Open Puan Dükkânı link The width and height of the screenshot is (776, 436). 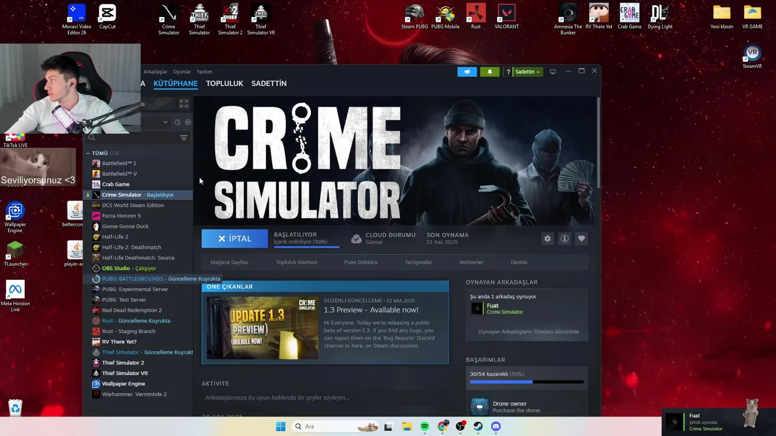pos(361,262)
